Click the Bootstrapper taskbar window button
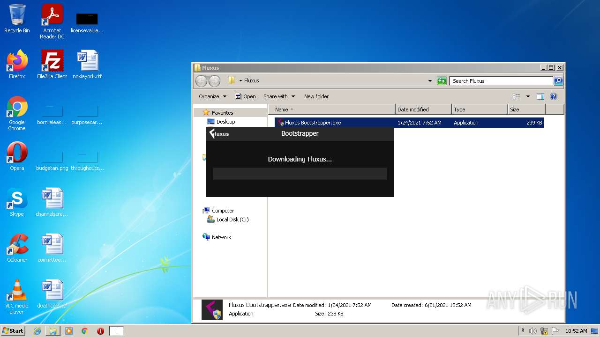 [x=117, y=331]
